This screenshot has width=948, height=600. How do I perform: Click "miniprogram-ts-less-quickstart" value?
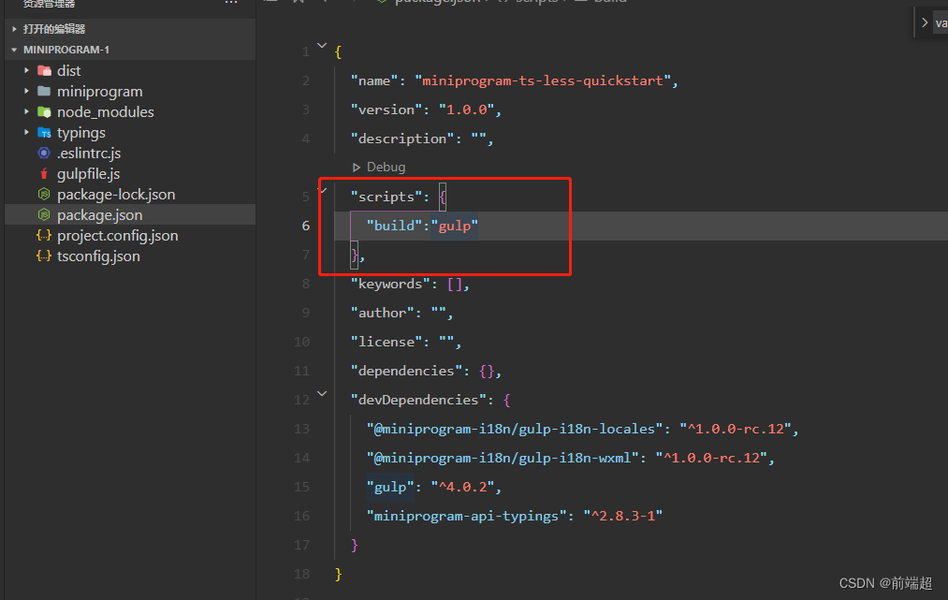coord(543,80)
